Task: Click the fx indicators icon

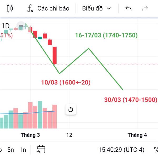Action: click(x=30, y=8)
